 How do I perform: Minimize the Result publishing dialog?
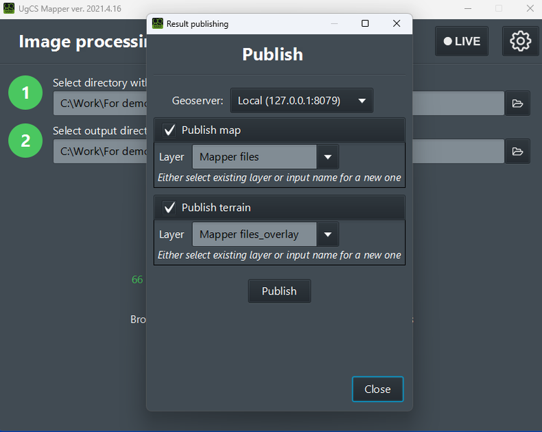[334, 23]
